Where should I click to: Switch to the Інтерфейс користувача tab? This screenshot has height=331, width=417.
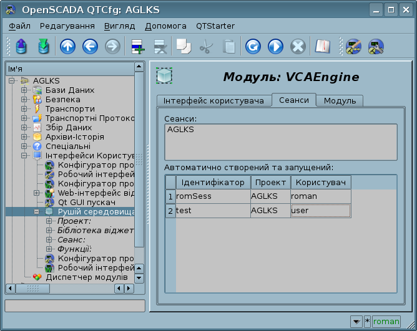click(213, 101)
